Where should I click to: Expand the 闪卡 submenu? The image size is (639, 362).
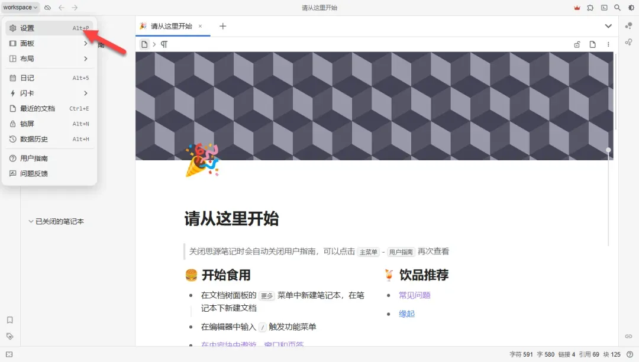[x=49, y=93]
